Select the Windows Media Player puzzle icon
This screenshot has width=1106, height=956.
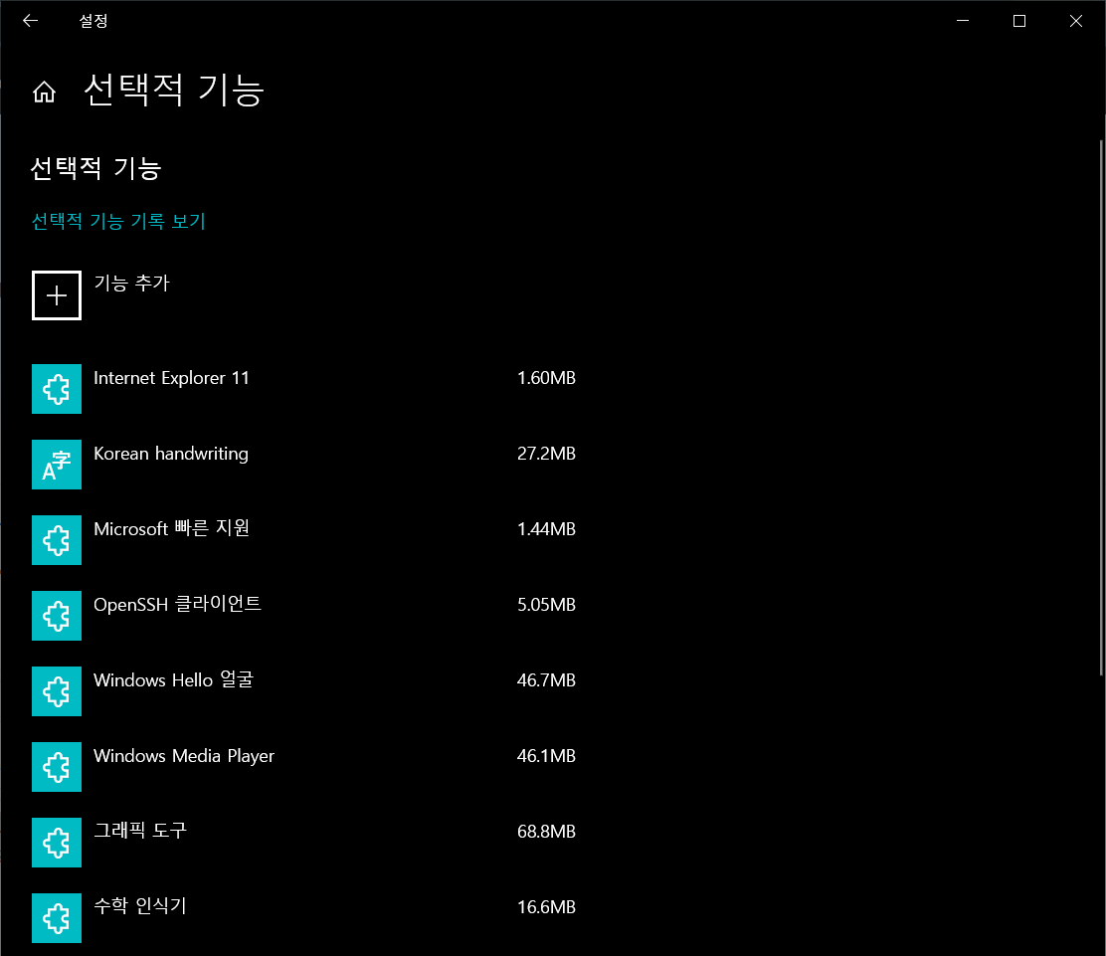click(x=57, y=767)
